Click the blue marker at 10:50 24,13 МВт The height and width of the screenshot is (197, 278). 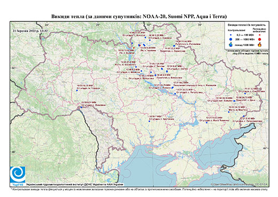coord(229,112)
